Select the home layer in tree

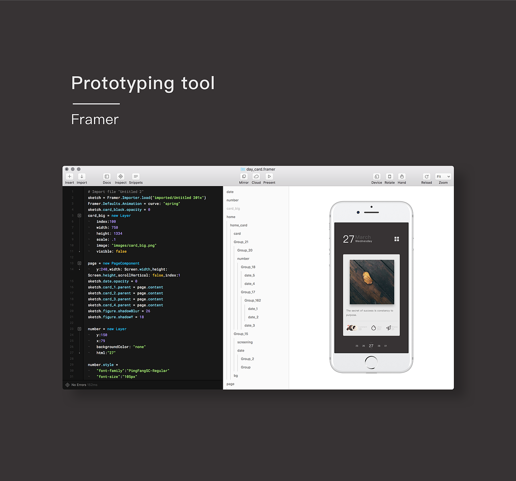point(231,217)
